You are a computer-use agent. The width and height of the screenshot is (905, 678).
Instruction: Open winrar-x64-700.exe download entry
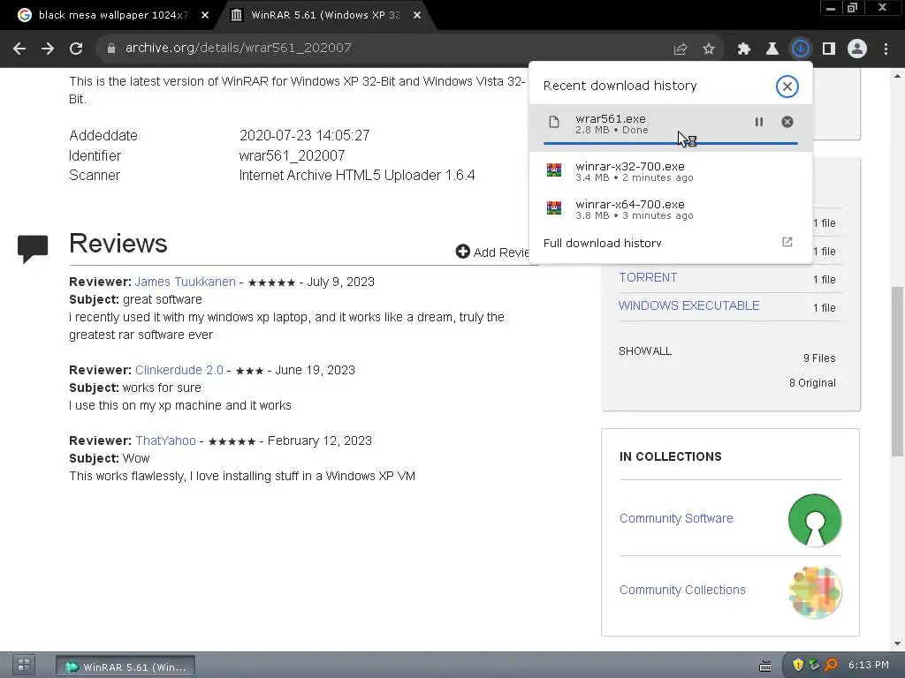(670, 208)
